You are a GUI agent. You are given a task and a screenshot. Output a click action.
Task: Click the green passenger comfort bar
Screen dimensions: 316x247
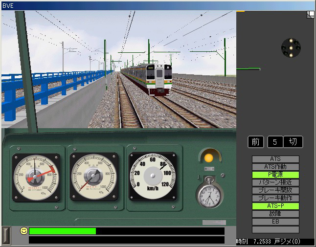[x=63, y=231]
